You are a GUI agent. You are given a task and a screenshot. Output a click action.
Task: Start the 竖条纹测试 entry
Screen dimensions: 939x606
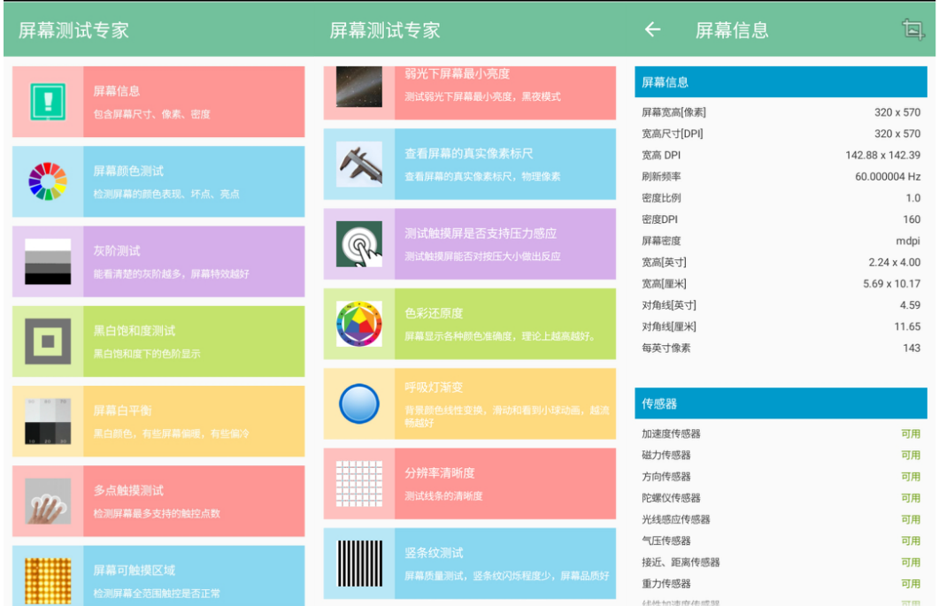pos(470,564)
